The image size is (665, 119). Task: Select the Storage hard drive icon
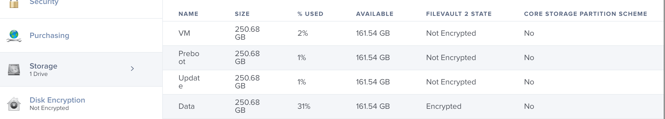coord(14,70)
